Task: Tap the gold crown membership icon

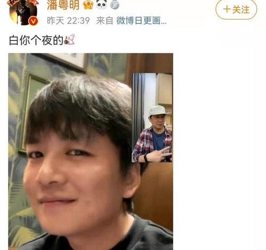Action: pos(88,4)
